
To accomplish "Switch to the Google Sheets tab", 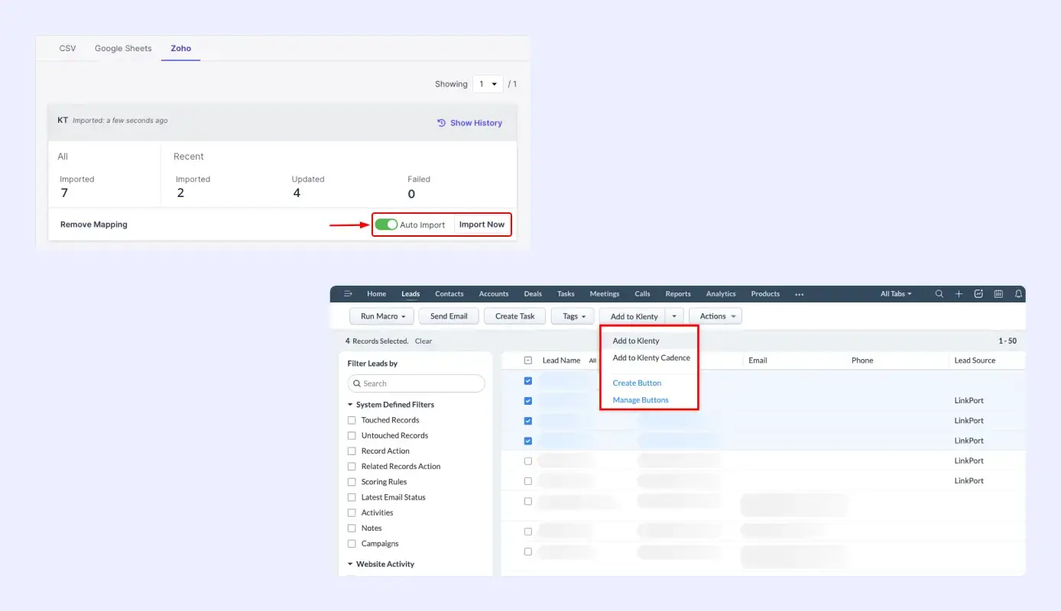I will coord(123,48).
